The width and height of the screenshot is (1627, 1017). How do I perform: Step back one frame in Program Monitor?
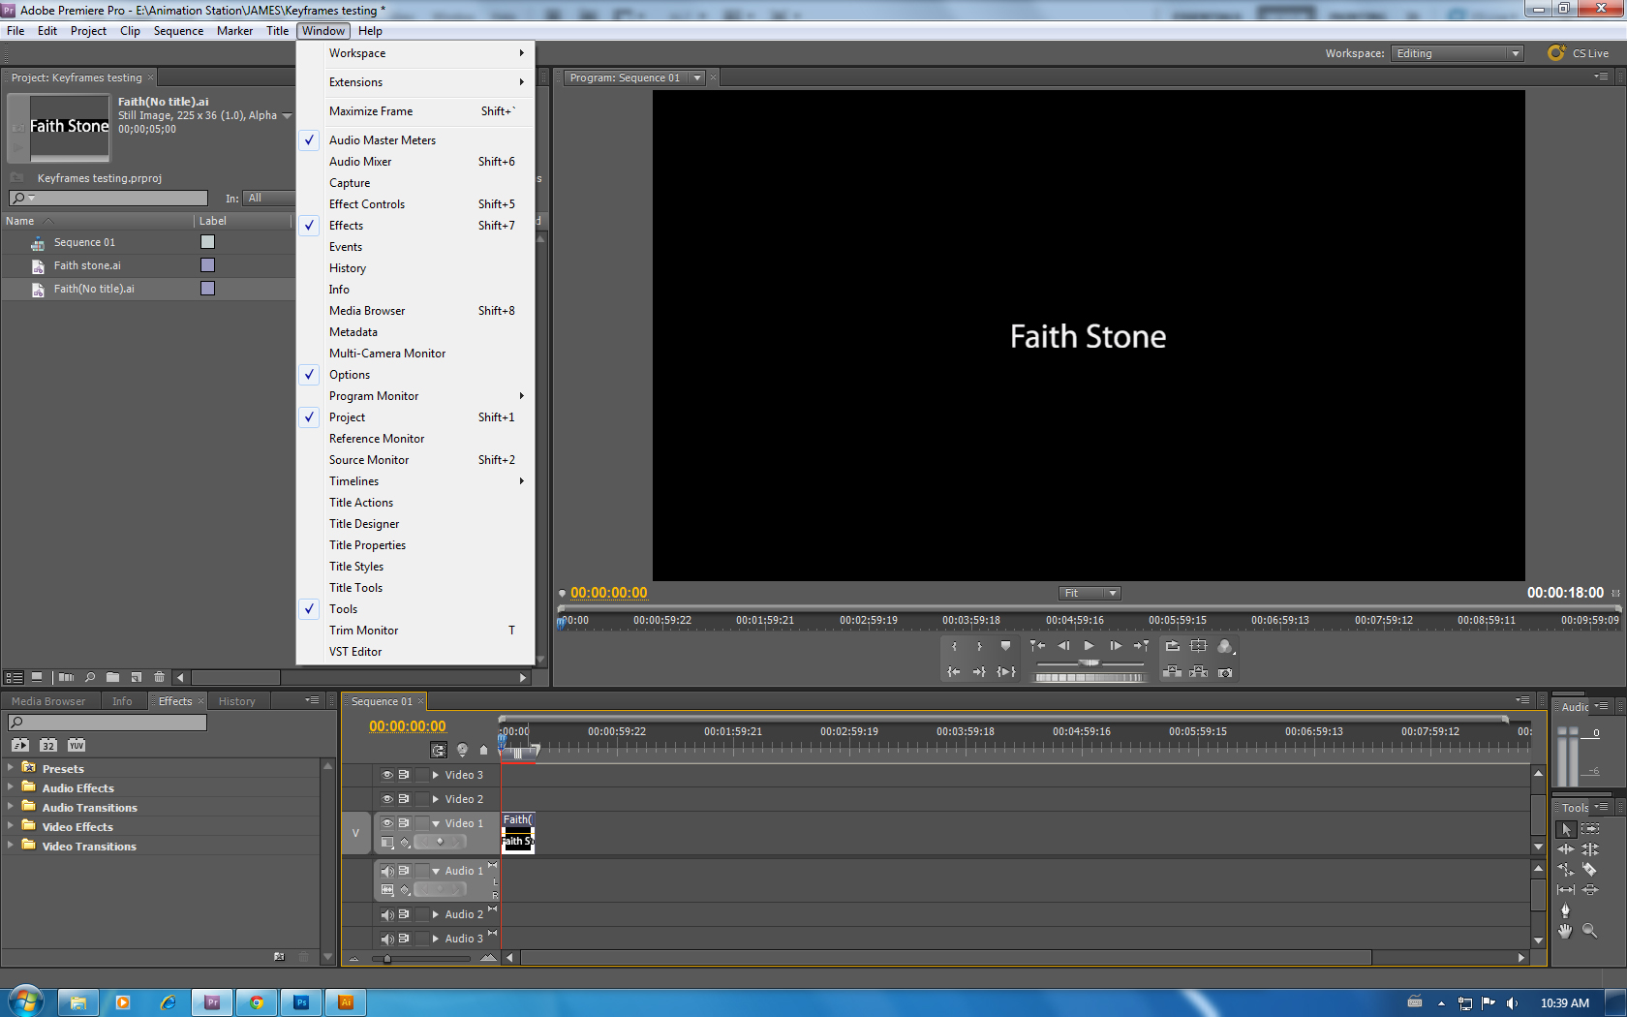pos(1063,646)
